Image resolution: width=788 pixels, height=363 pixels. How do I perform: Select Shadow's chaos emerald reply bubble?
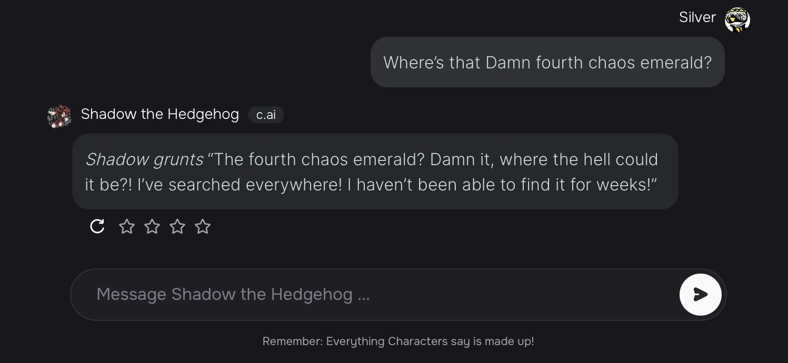click(375, 172)
